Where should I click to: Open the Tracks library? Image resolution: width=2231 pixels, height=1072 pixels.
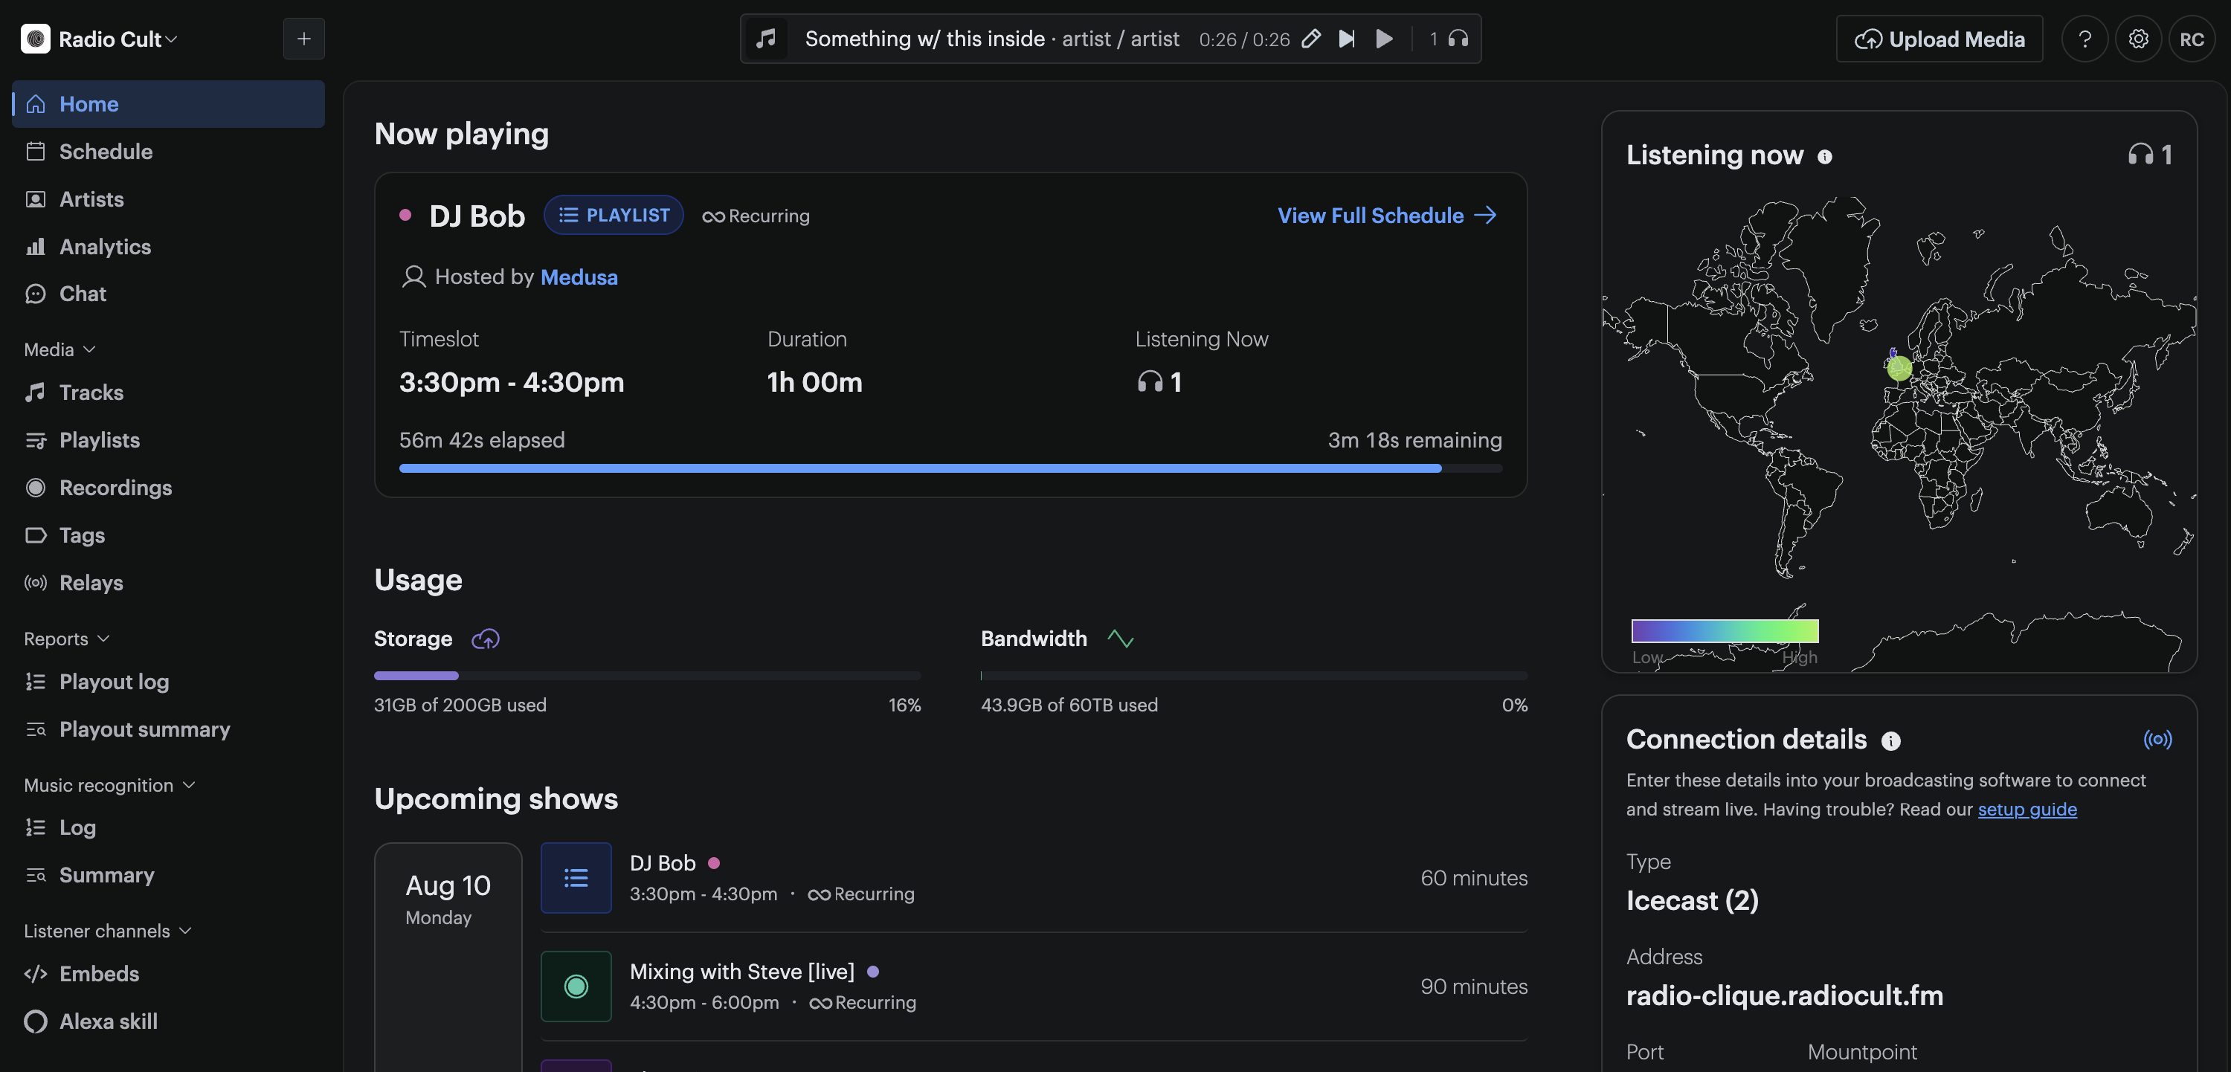[169, 393]
